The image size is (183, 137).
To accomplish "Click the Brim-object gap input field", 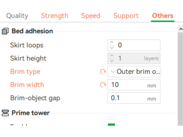I will (x=128, y=98).
